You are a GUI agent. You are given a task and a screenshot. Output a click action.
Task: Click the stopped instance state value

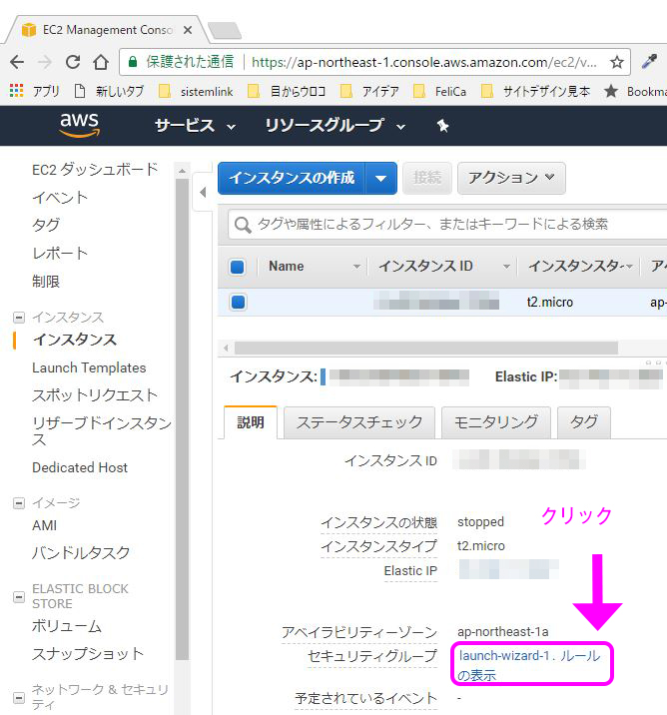click(480, 521)
